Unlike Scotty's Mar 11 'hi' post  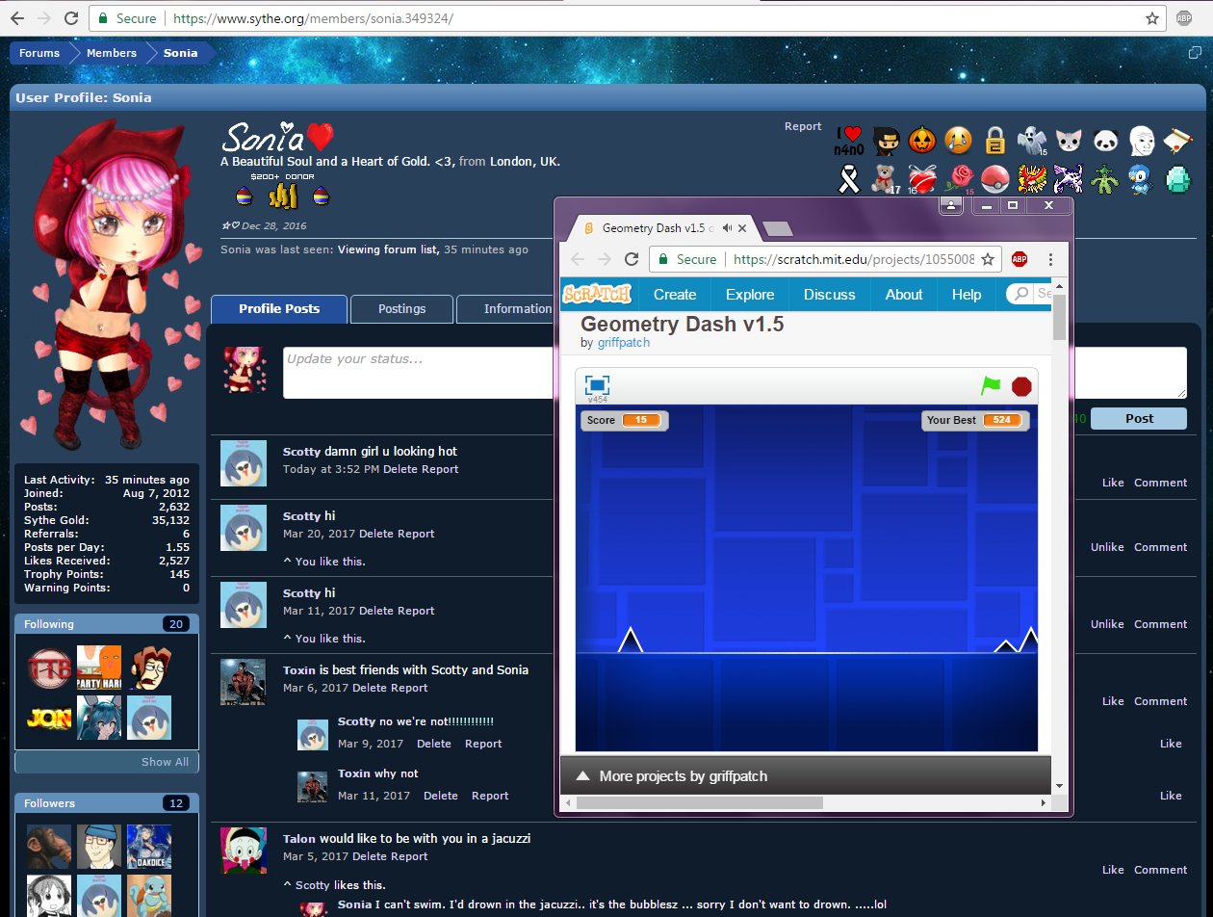[x=1107, y=624]
